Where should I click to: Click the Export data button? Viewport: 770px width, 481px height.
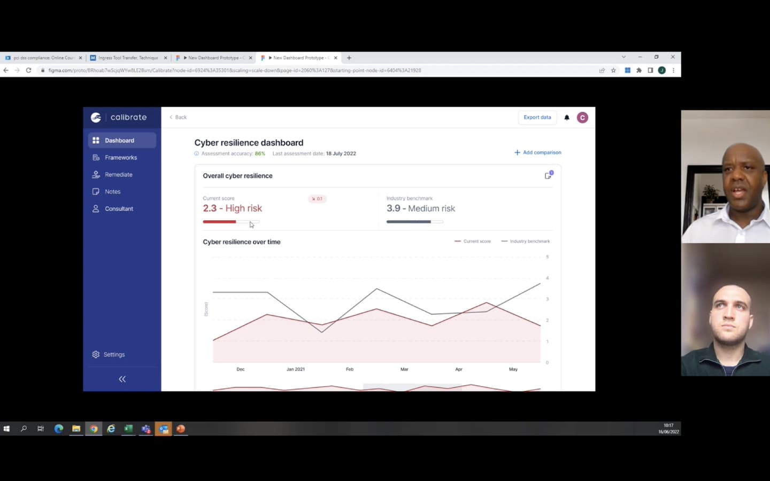click(x=537, y=117)
